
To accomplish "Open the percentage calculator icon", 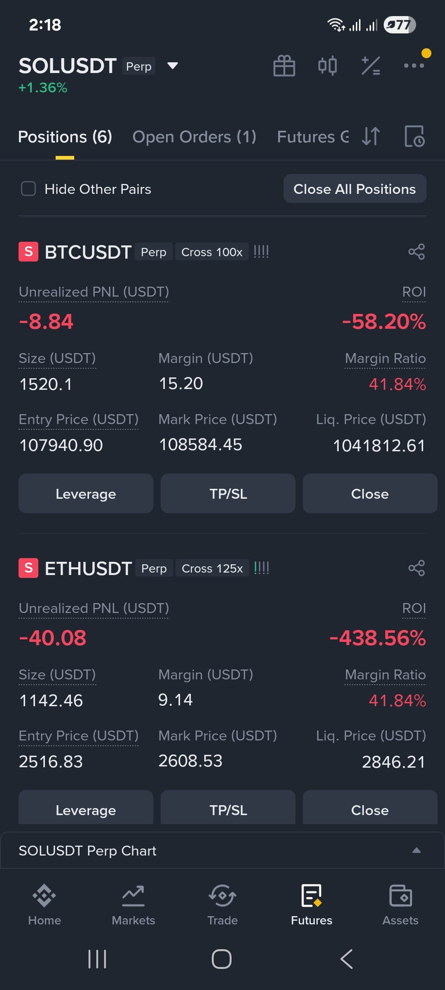I will [371, 66].
